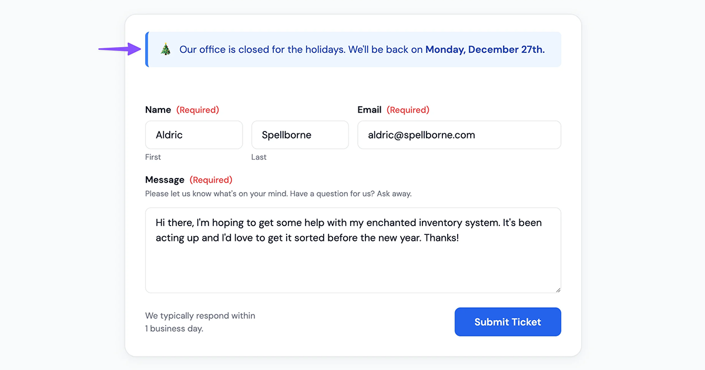The width and height of the screenshot is (705, 370).
Task: Click the textarea resize handle corner
Action: [558, 289]
